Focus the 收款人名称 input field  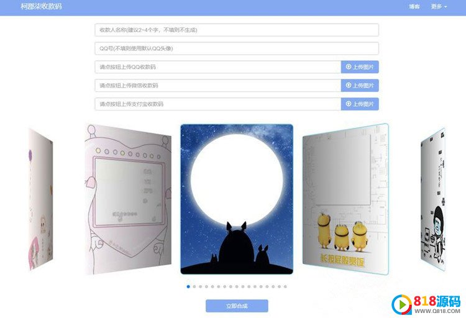(237, 30)
